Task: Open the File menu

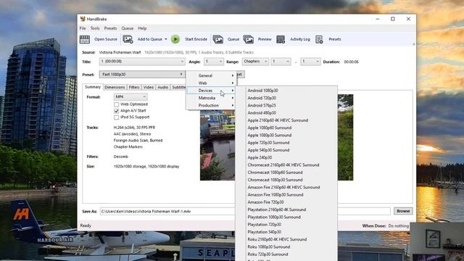Action: 83,28
